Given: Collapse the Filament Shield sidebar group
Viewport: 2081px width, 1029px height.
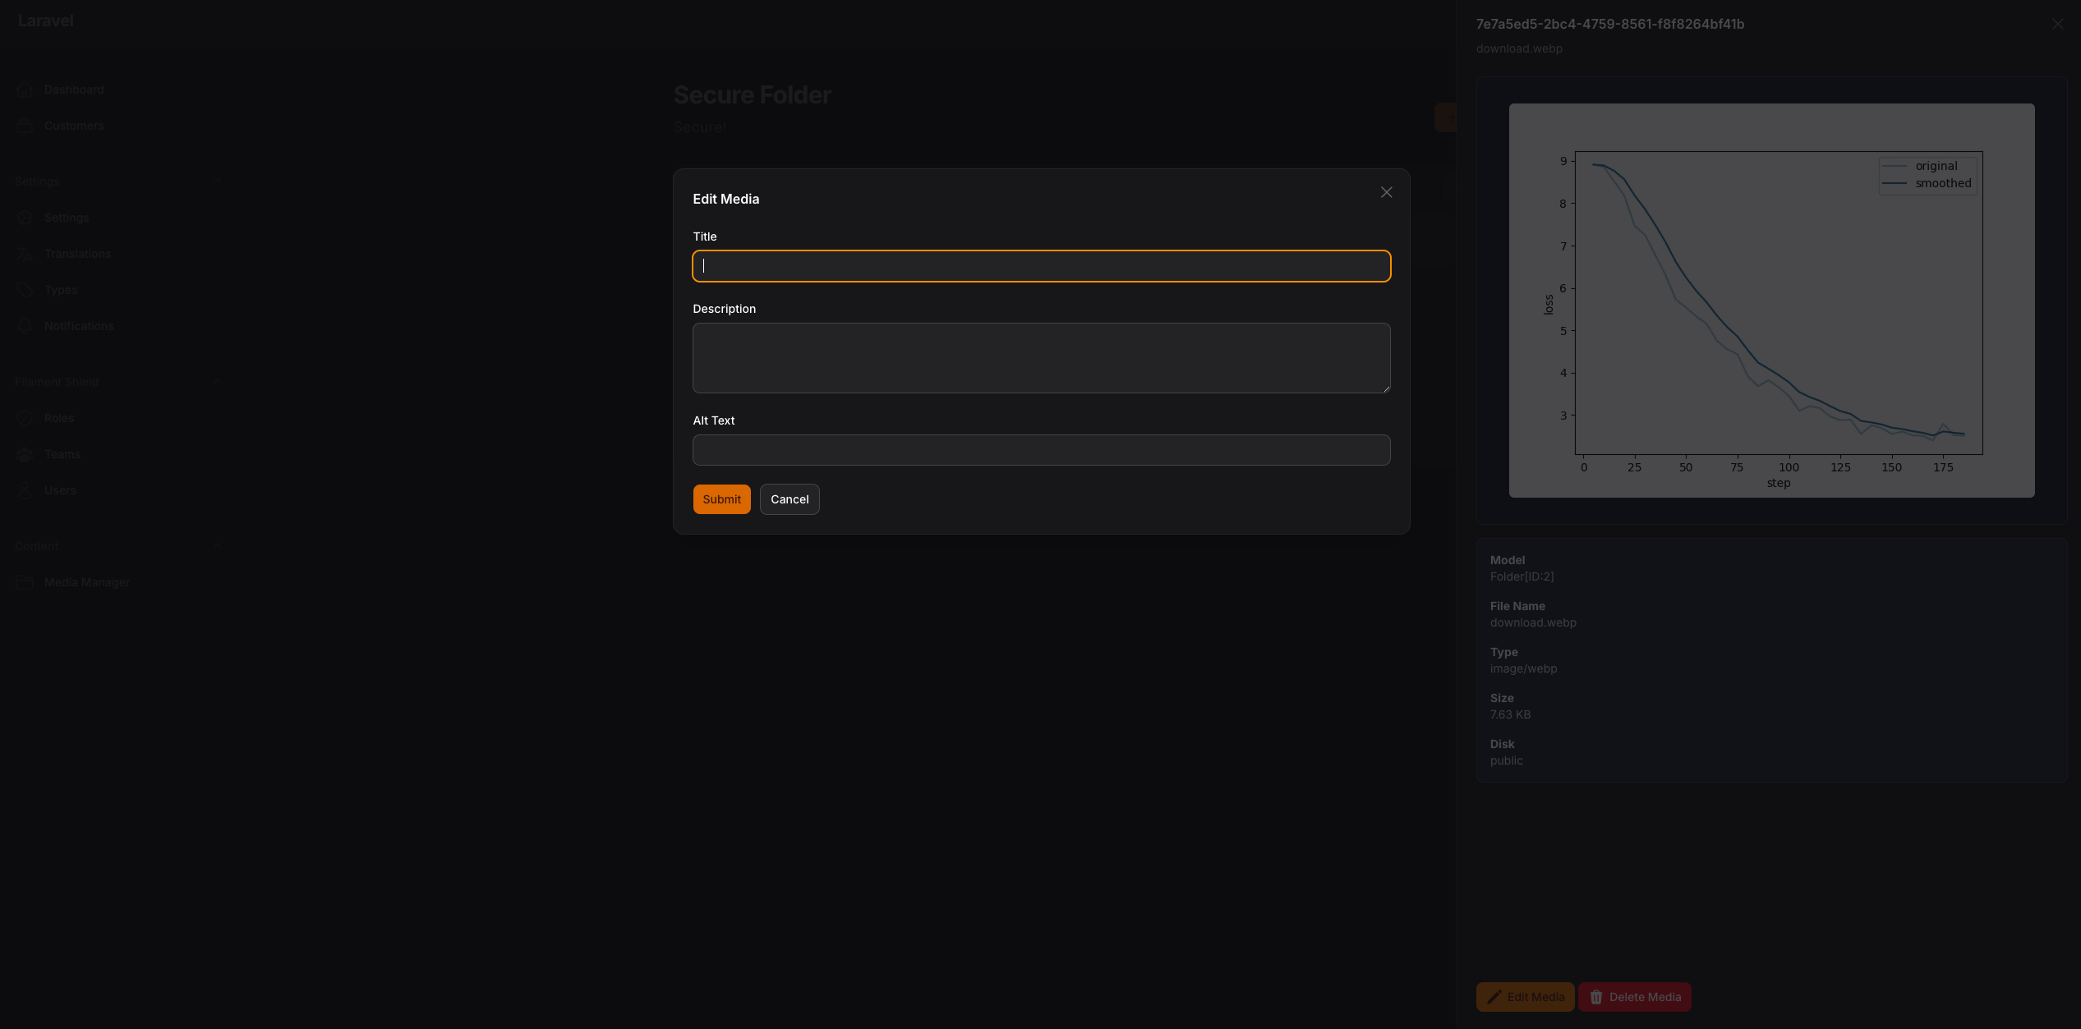Looking at the screenshot, I should (217, 382).
